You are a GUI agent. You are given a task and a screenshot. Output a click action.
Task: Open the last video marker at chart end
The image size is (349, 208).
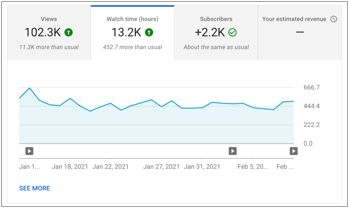click(x=293, y=151)
